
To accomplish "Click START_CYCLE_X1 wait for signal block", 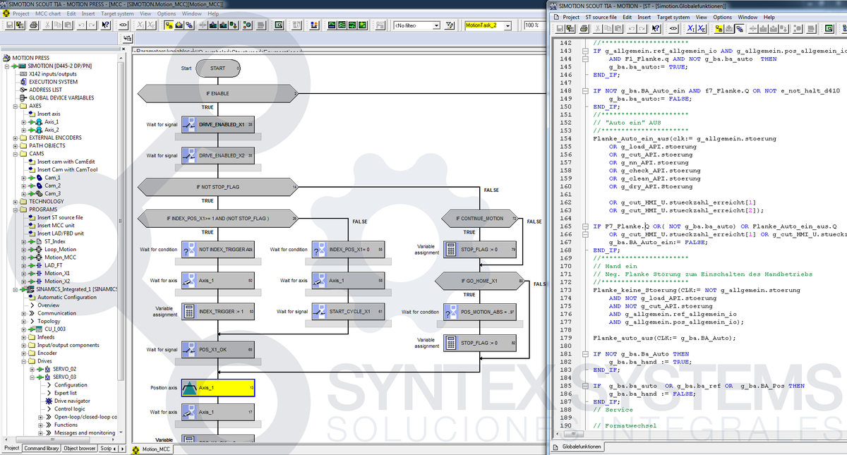I will (x=348, y=311).
